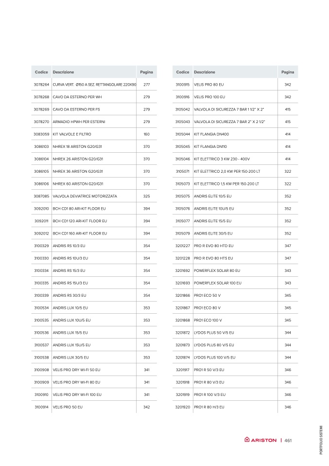Click the left table Descrizione header
329x466 pixels.
coord(63,72)
